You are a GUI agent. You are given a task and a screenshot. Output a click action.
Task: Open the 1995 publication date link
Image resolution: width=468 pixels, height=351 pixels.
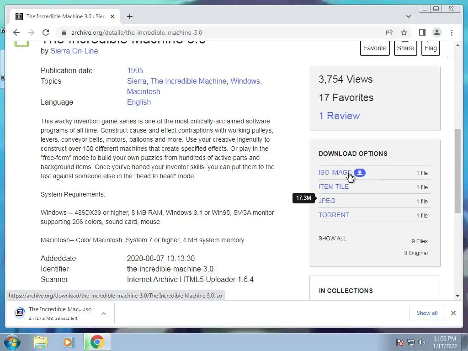click(135, 71)
